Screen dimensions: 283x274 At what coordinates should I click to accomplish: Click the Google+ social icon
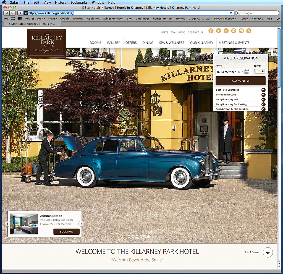[x=249, y=31]
